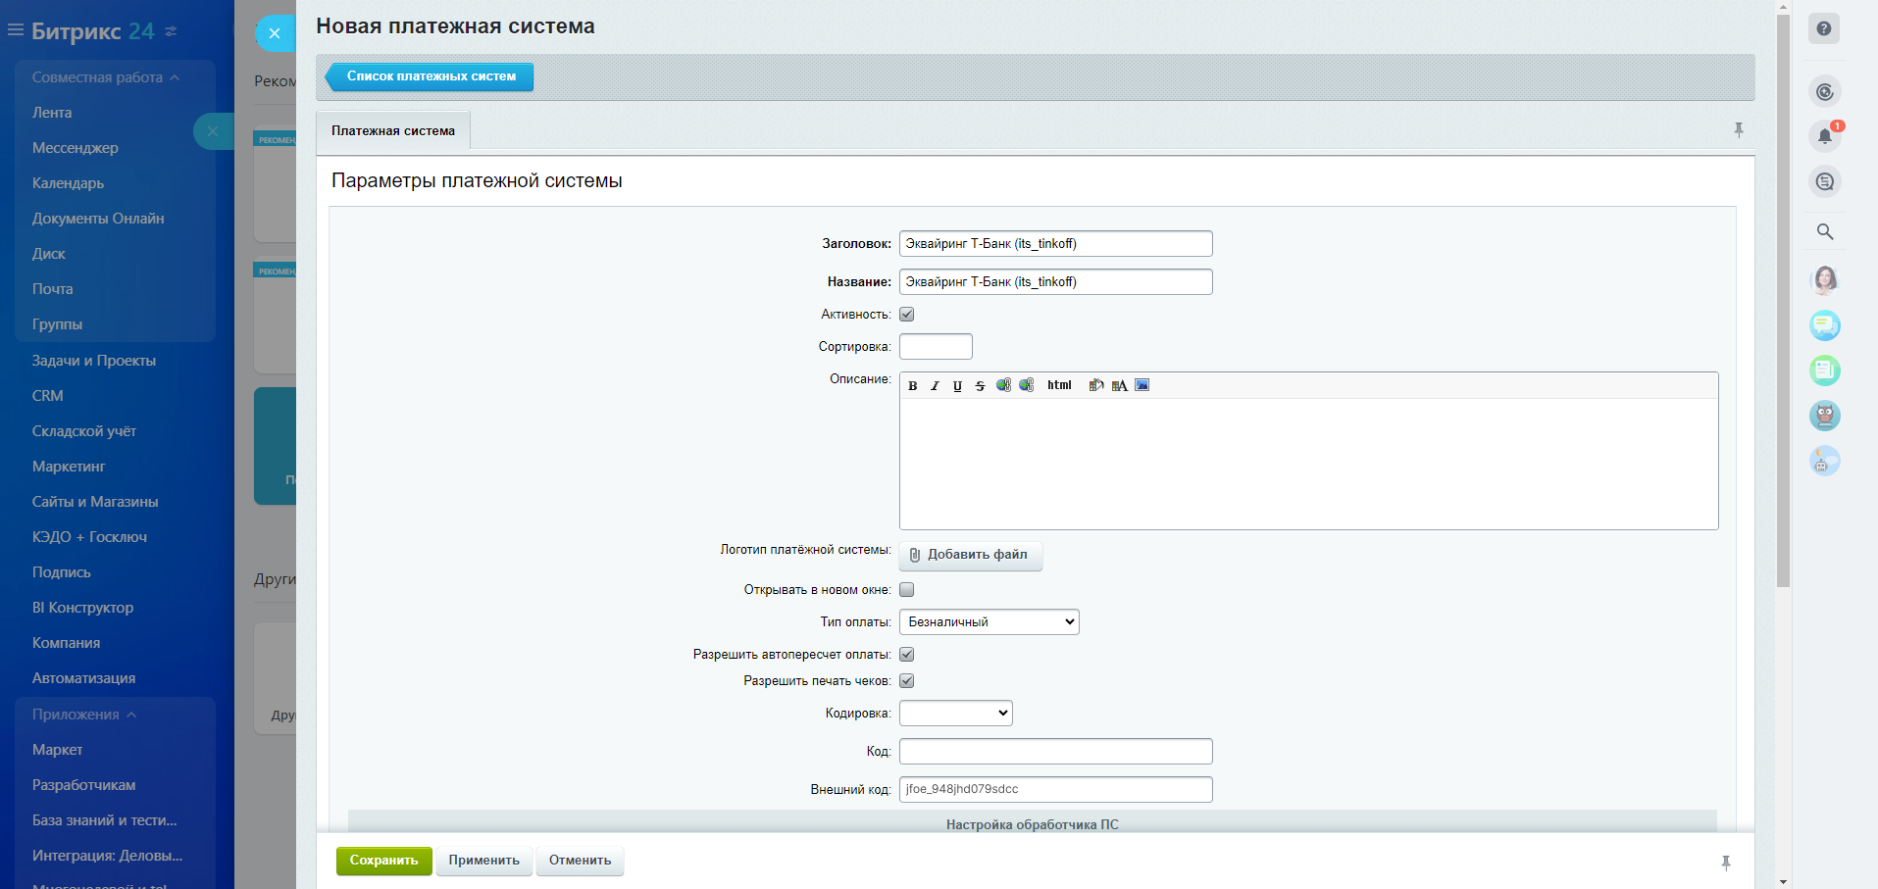Expand the Кодировка dropdown list
1878x889 pixels.
pos(955,714)
